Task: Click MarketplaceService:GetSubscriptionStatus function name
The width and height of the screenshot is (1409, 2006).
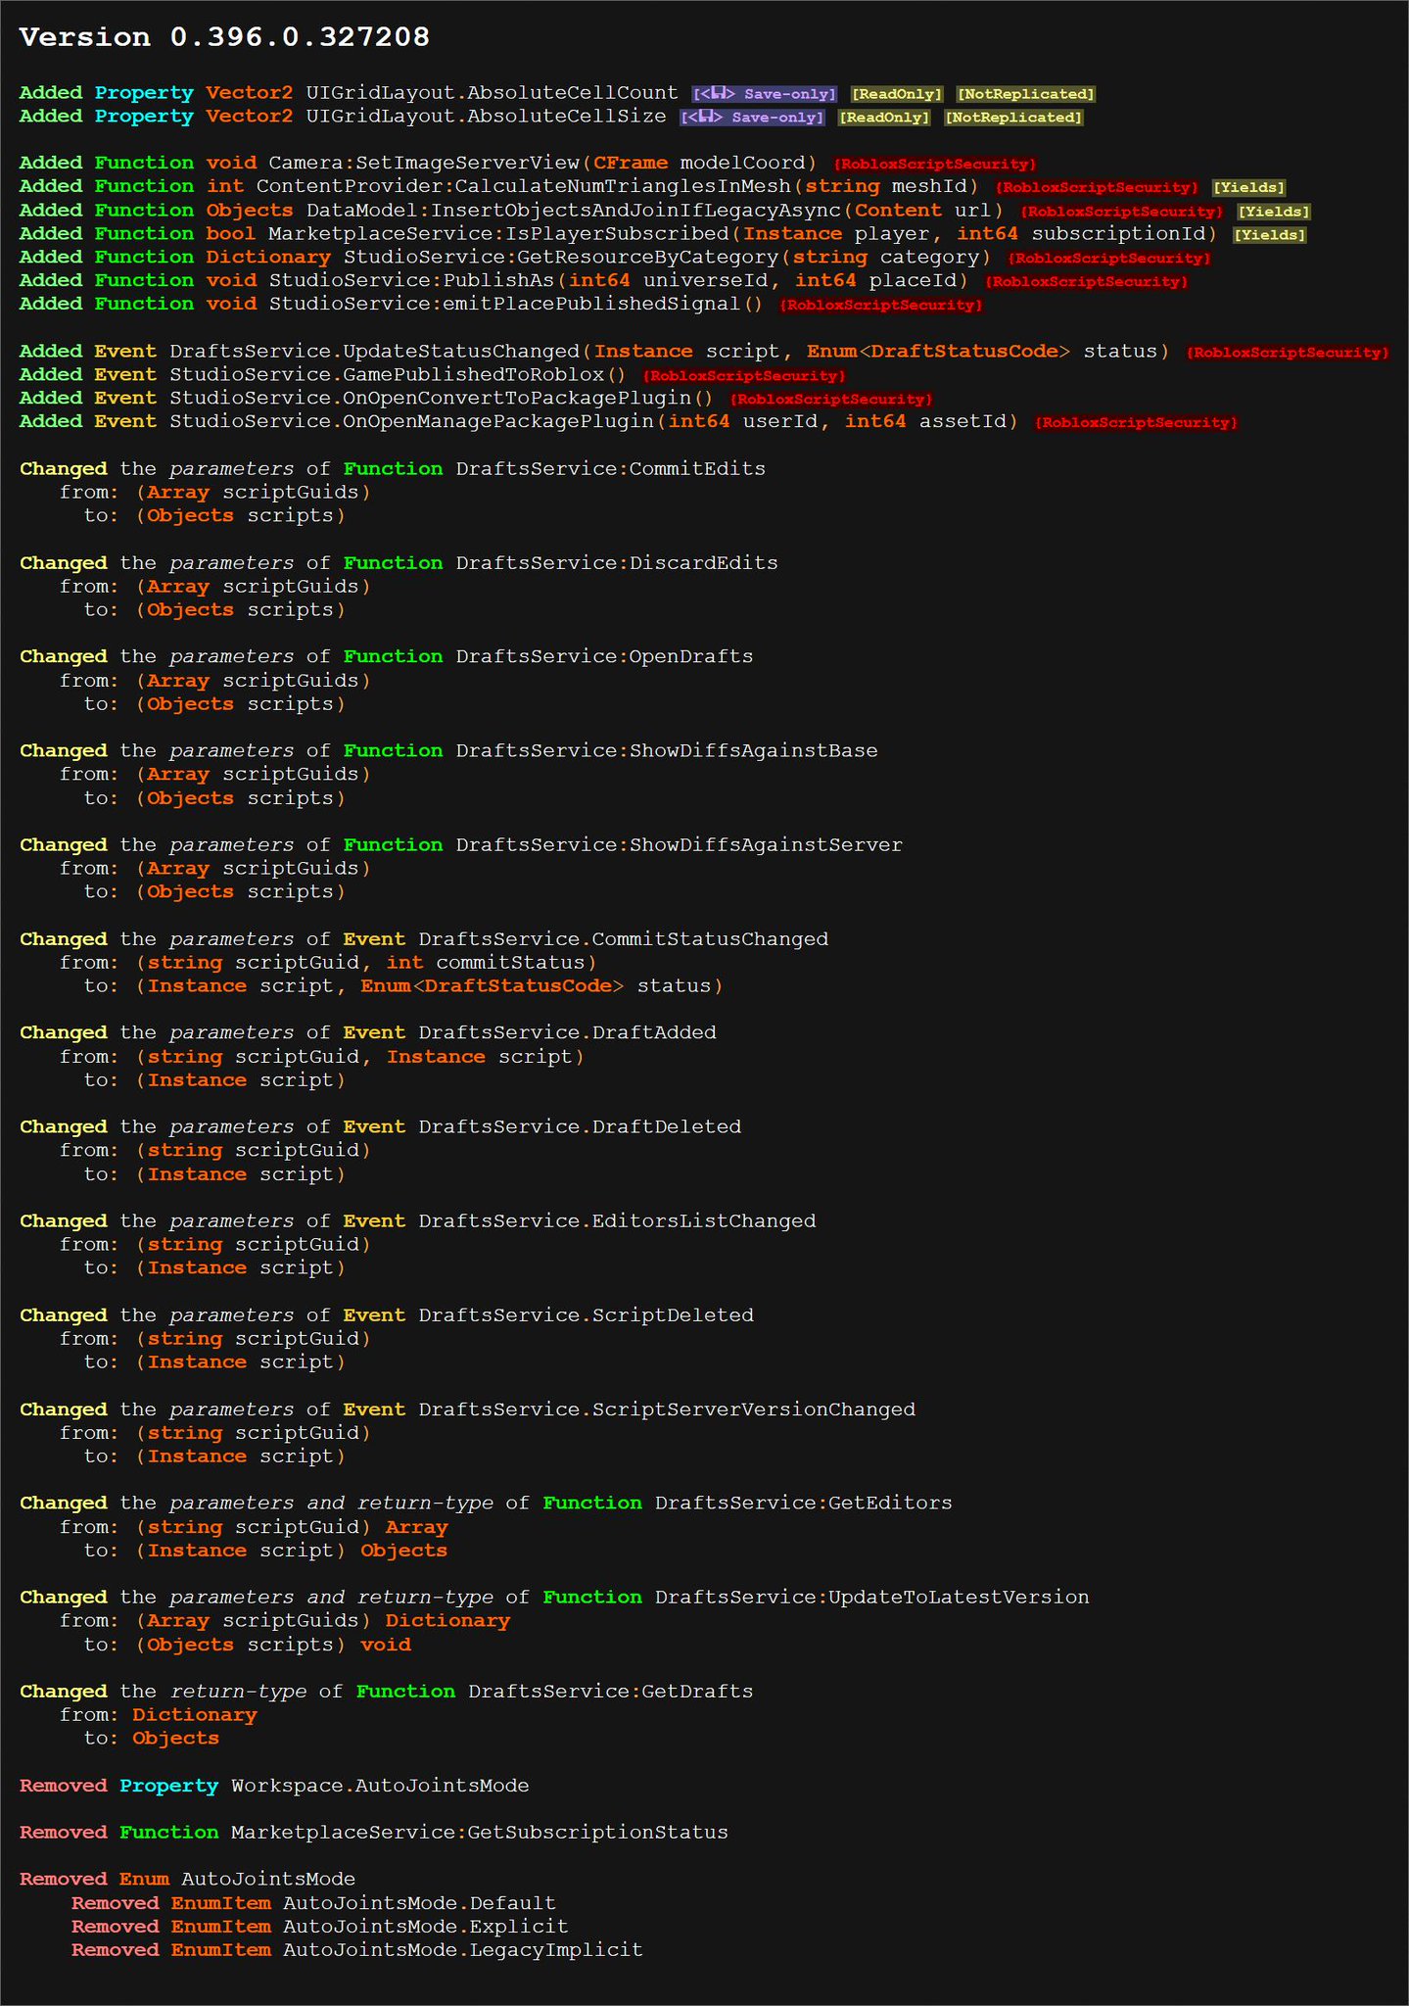Action: click(480, 1833)
